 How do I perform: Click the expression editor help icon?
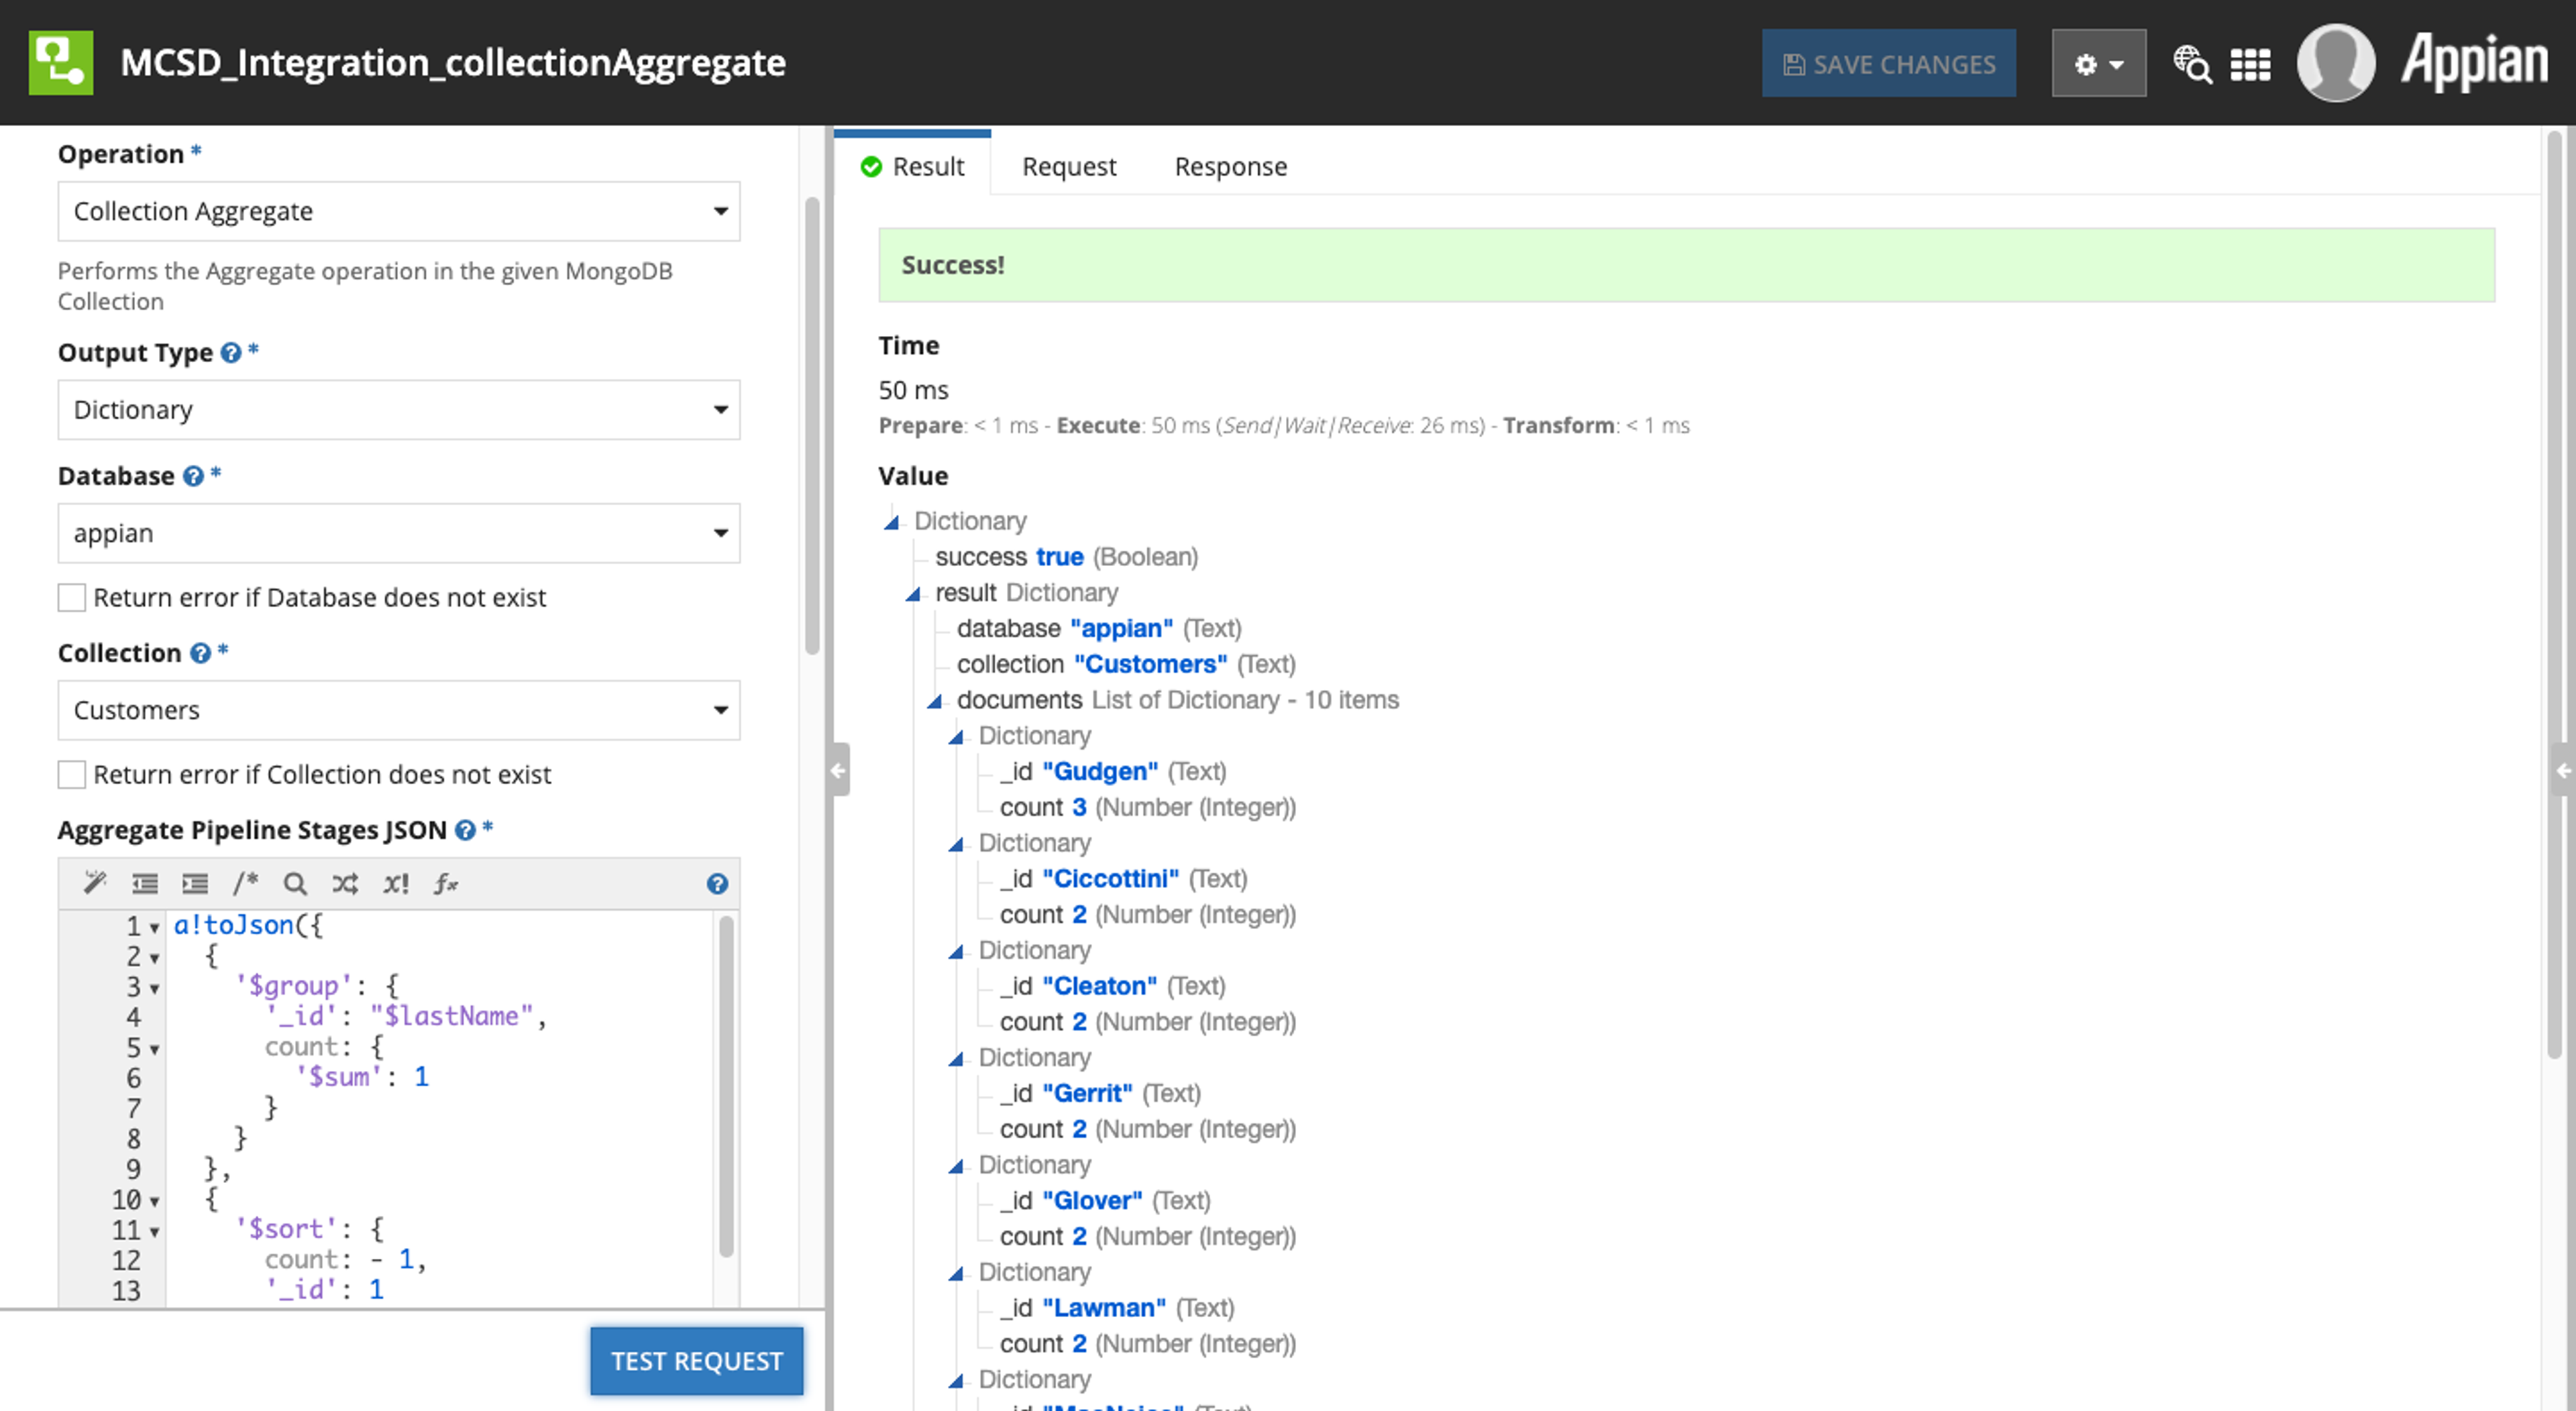click(x=717, y=884)
